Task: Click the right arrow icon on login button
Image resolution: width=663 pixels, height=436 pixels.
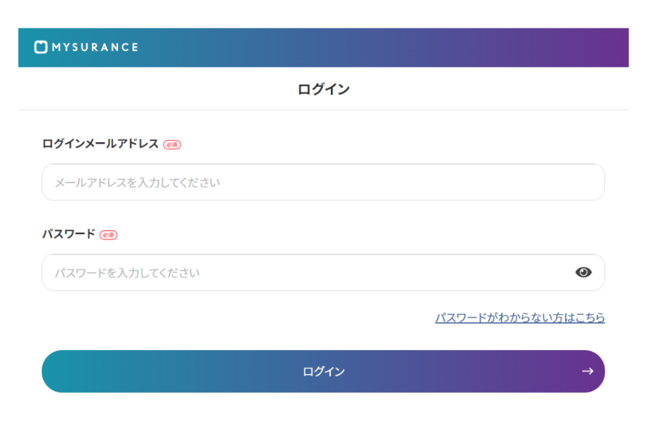Action: coord(587,371)
